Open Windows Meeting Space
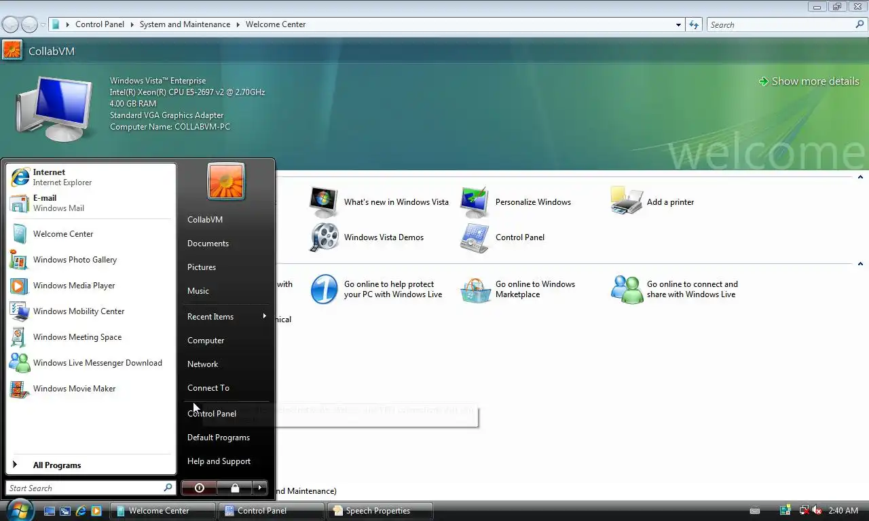This screenshot has height=521, width=869. tap(91, 337)
